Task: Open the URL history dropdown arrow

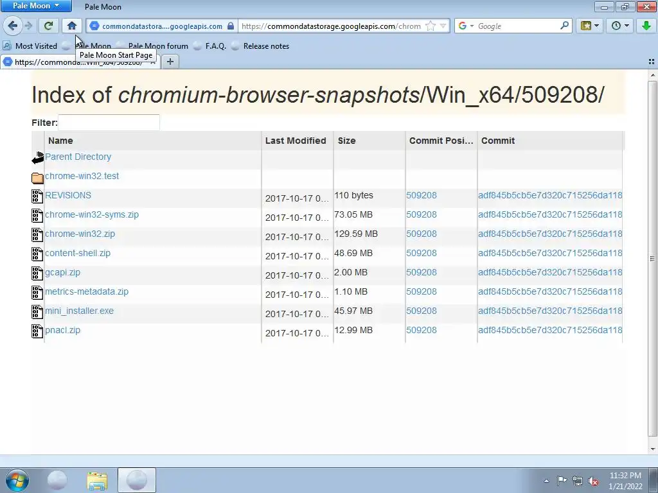Action: (x=443, y=26)
